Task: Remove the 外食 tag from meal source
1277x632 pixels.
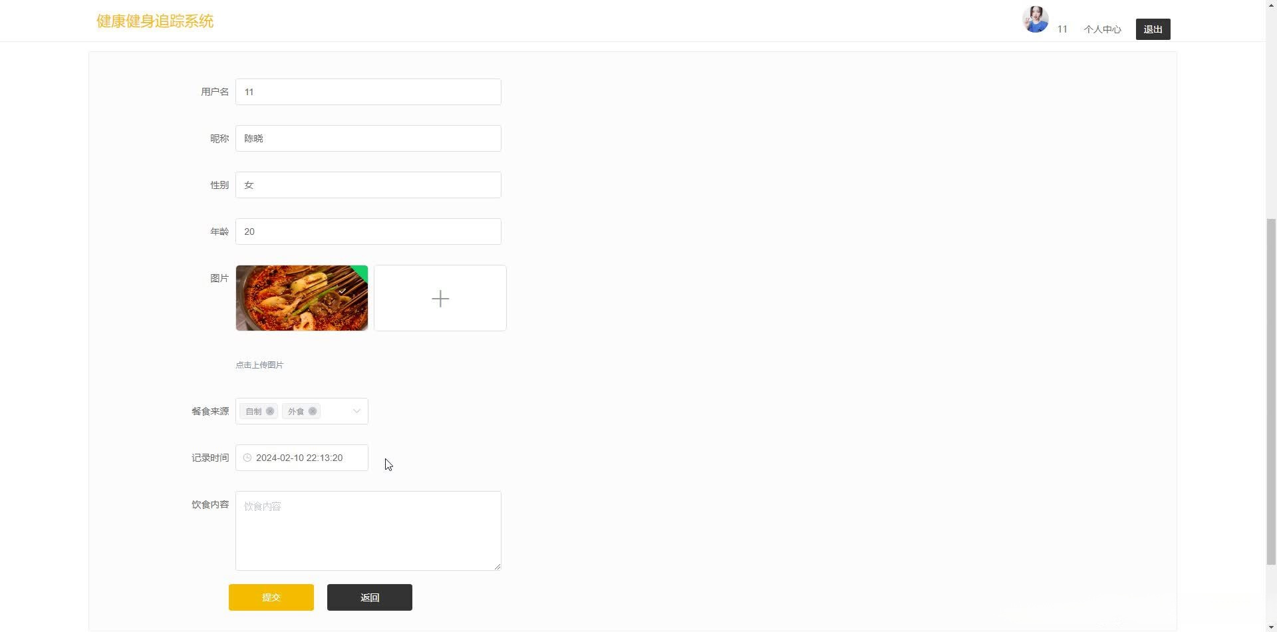Action: (x=313, y=411)
